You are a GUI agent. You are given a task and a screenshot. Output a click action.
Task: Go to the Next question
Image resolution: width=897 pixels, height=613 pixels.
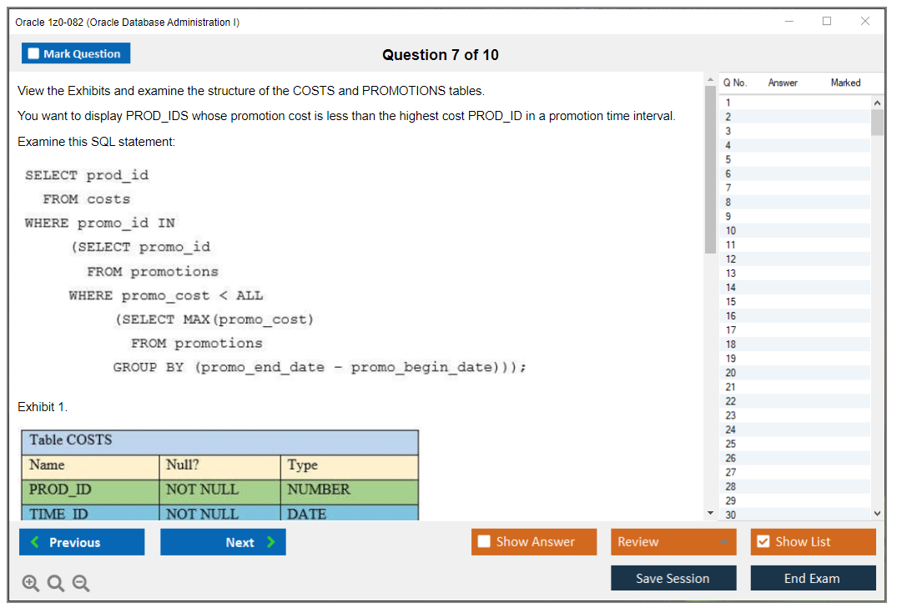point(223,542)
